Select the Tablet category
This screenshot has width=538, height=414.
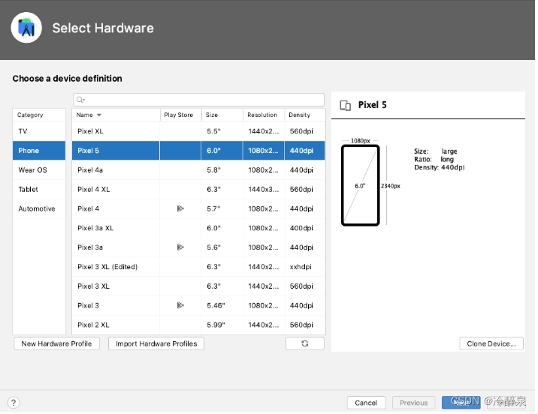coord(39,189)
